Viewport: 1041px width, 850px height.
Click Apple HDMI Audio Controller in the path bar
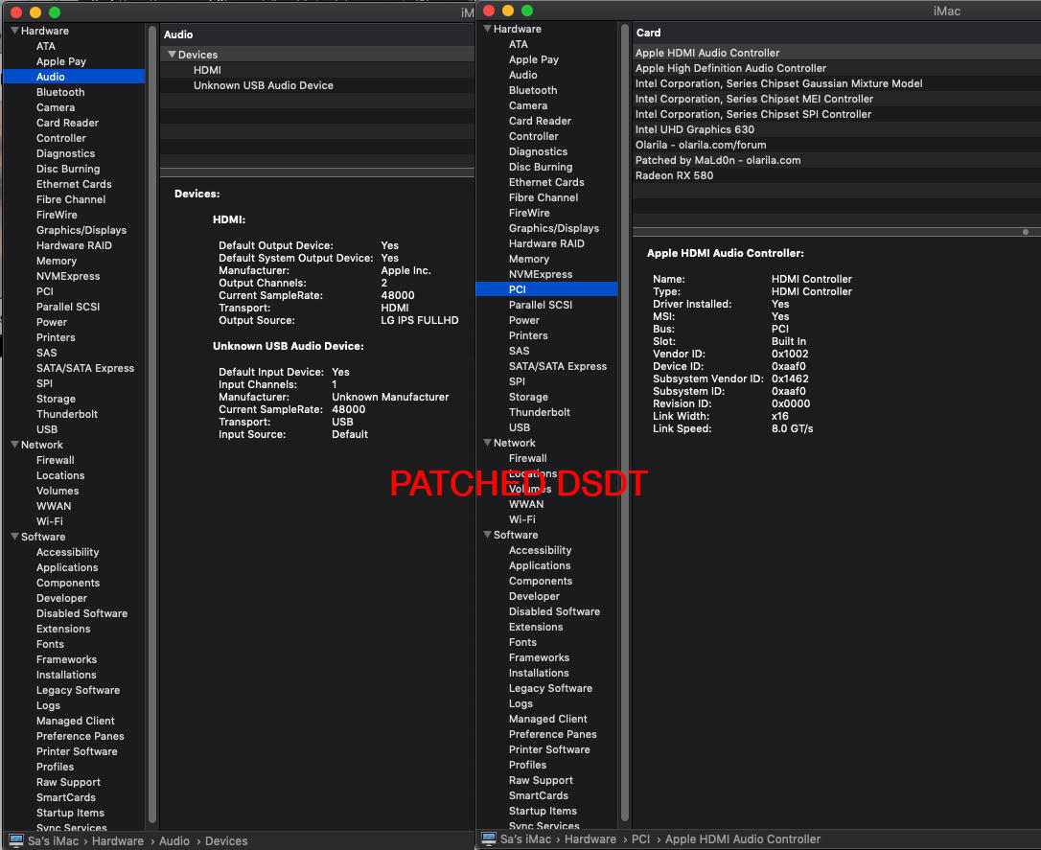(x=743, y=839)
